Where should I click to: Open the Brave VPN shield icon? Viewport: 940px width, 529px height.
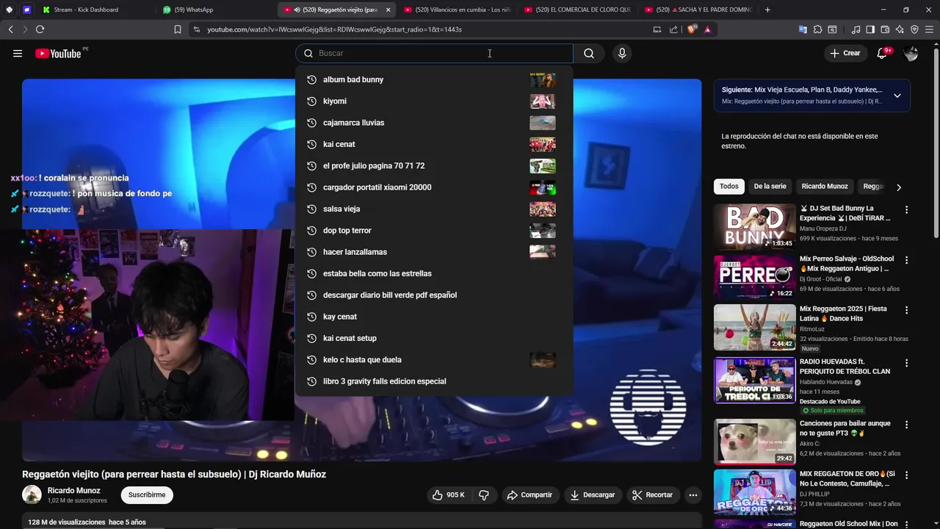click(x=914, y=29)
